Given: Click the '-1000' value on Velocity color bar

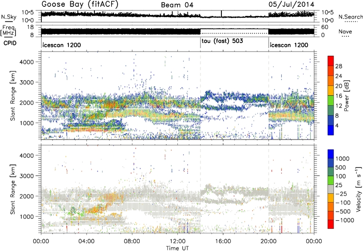Looking at the screenshot, I should point(345,220).
